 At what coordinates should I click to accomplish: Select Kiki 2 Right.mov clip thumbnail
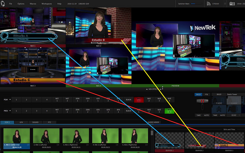pyautogui.click(x=135, y=136)
